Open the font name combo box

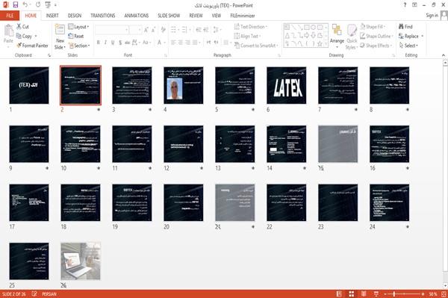pos(112,30)
